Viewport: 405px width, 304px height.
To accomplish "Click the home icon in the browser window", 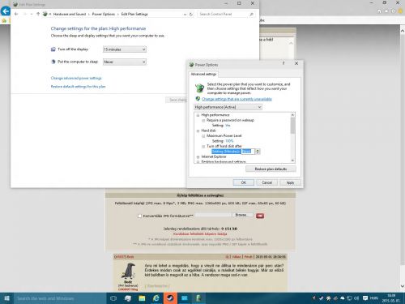I will [379, 11].
